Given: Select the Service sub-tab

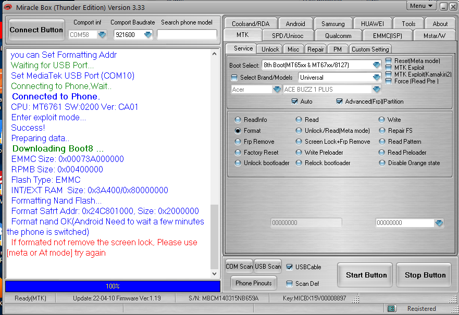Looking at the screenshot, I should (243, 48).
